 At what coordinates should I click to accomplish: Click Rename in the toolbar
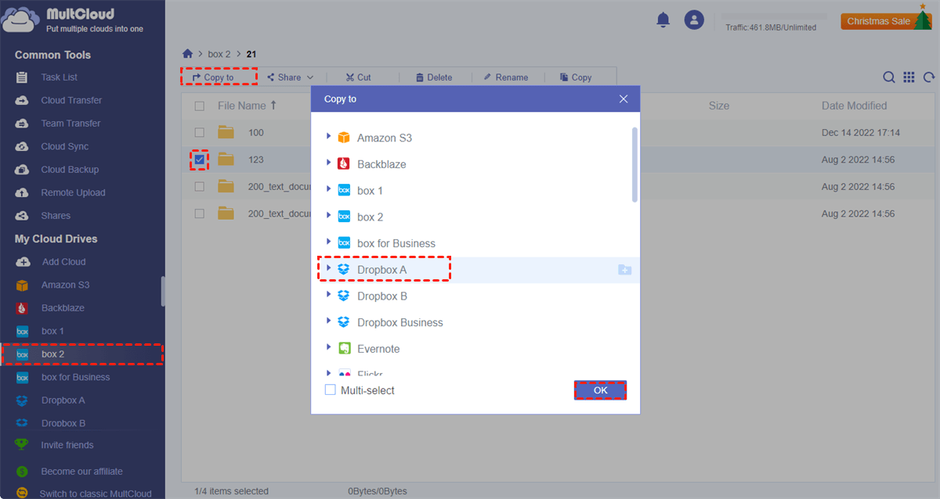pyautogui.click(x=505, y=77)
